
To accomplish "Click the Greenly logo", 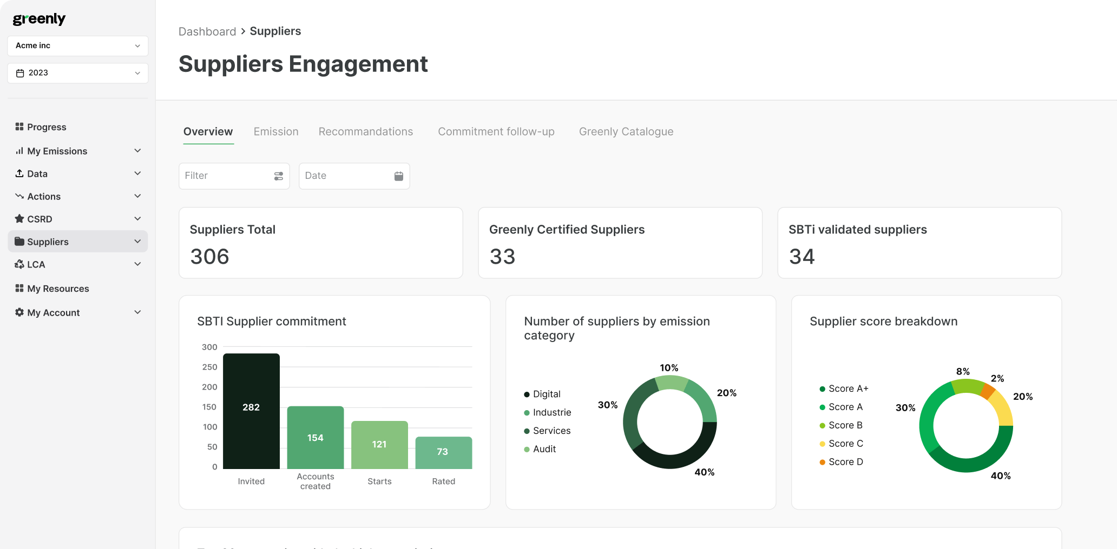I will (39, 19).
